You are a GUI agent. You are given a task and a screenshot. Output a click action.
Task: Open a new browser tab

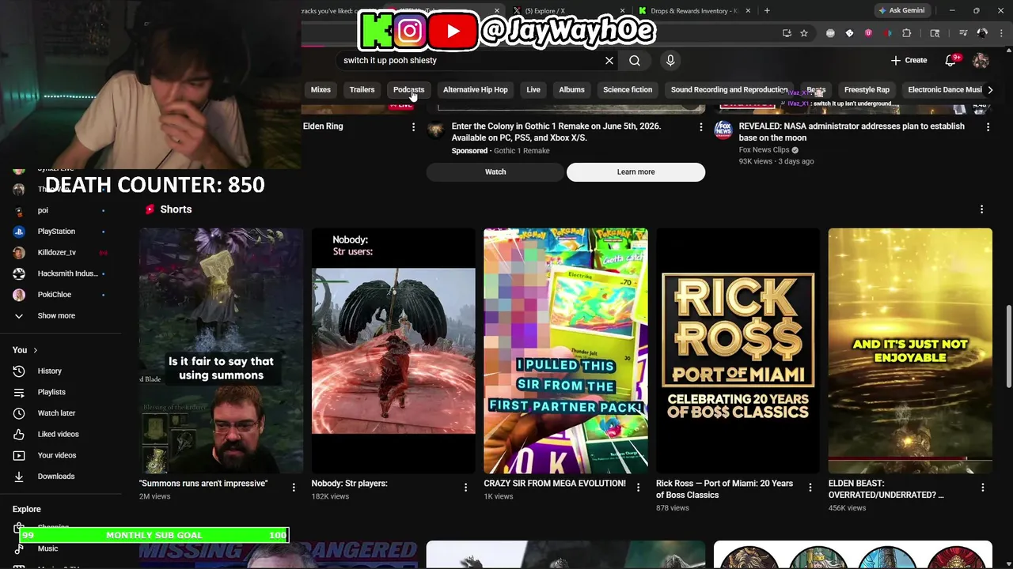click(x=767, y=10)
